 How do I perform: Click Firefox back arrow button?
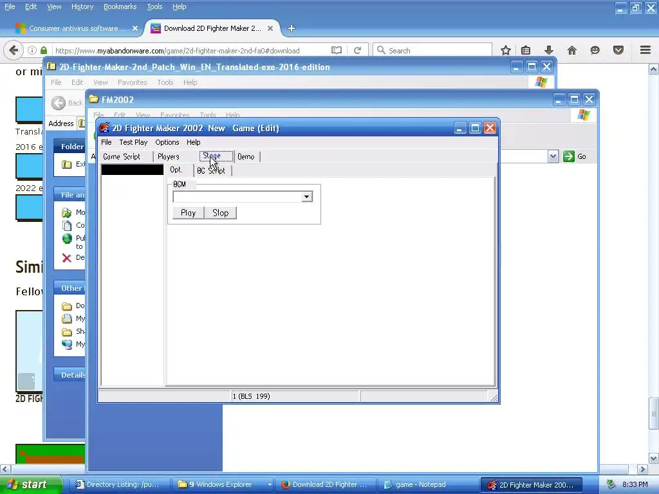point(14,50)
